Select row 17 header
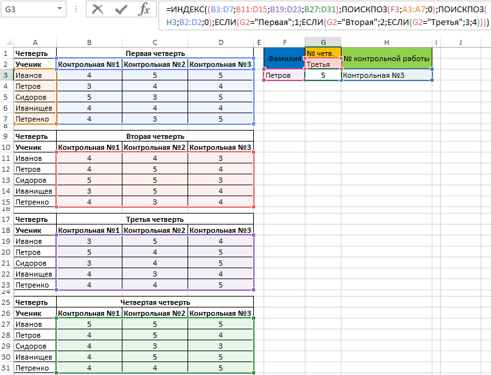 tap(5, 219)
